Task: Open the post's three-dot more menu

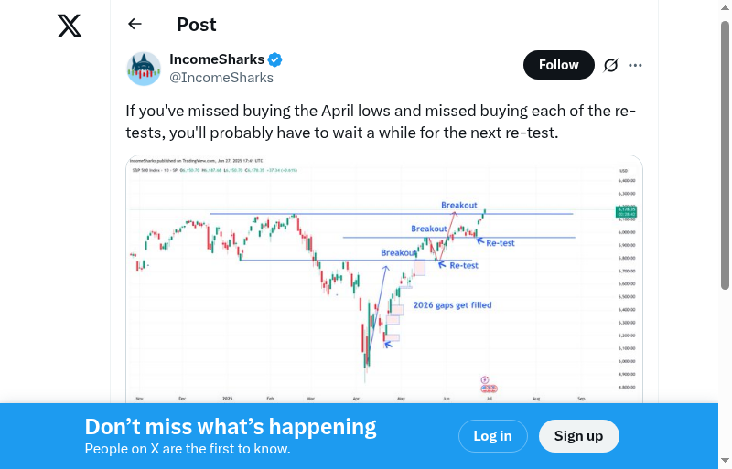Action: click(636, 65)
